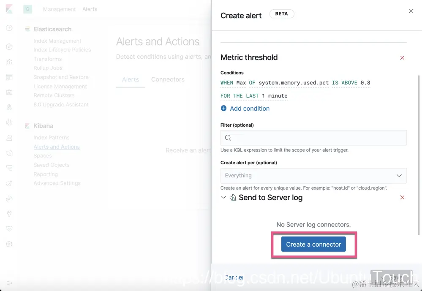This screenshot has width=422, height=291.
Task: Click the Kibana logo in the header
Action: point(9,9)
